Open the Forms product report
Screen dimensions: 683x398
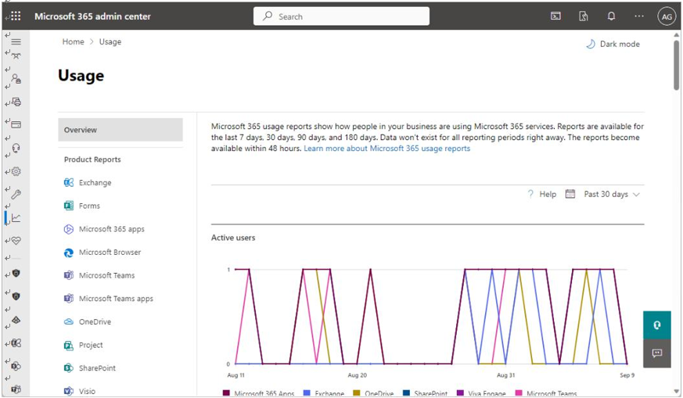coord(82,206)
